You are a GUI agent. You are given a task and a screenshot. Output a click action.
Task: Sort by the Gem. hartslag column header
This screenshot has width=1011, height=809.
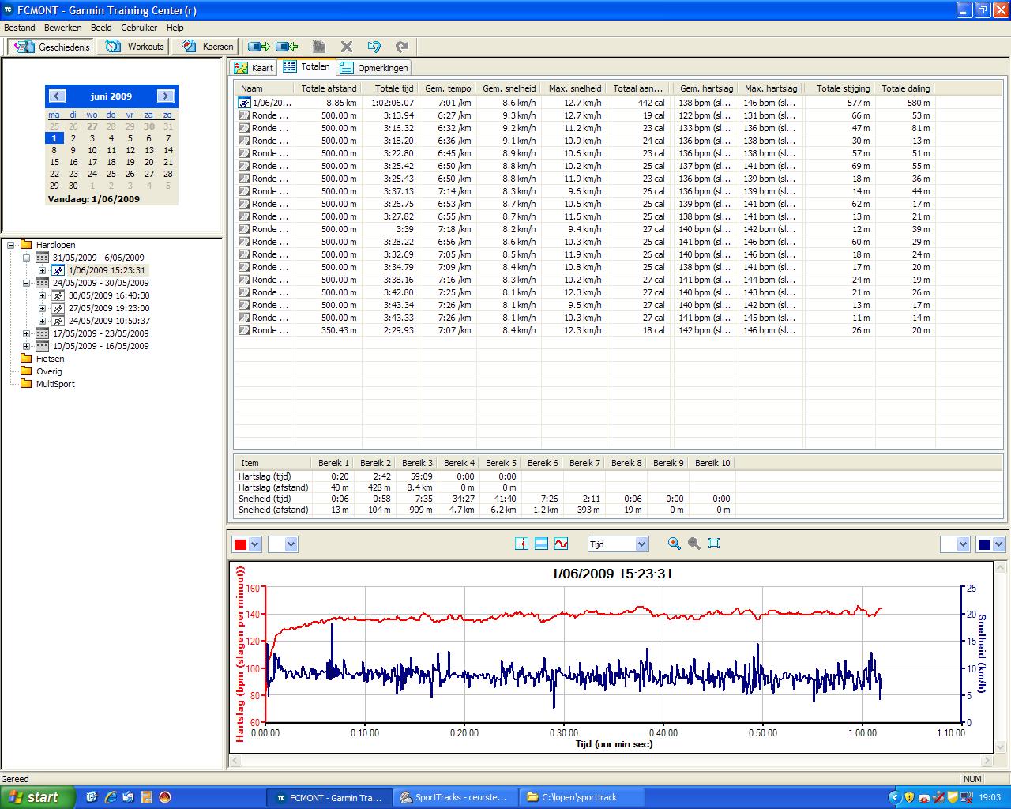(x=705, y=88)
